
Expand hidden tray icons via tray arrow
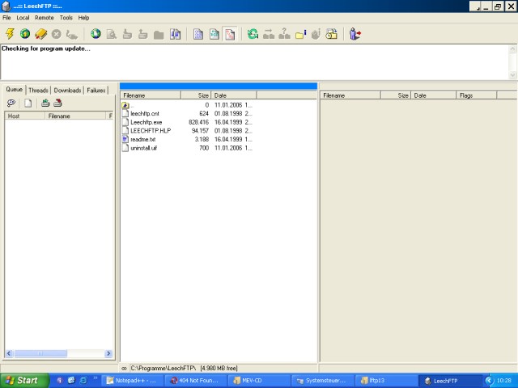[489, 381]
